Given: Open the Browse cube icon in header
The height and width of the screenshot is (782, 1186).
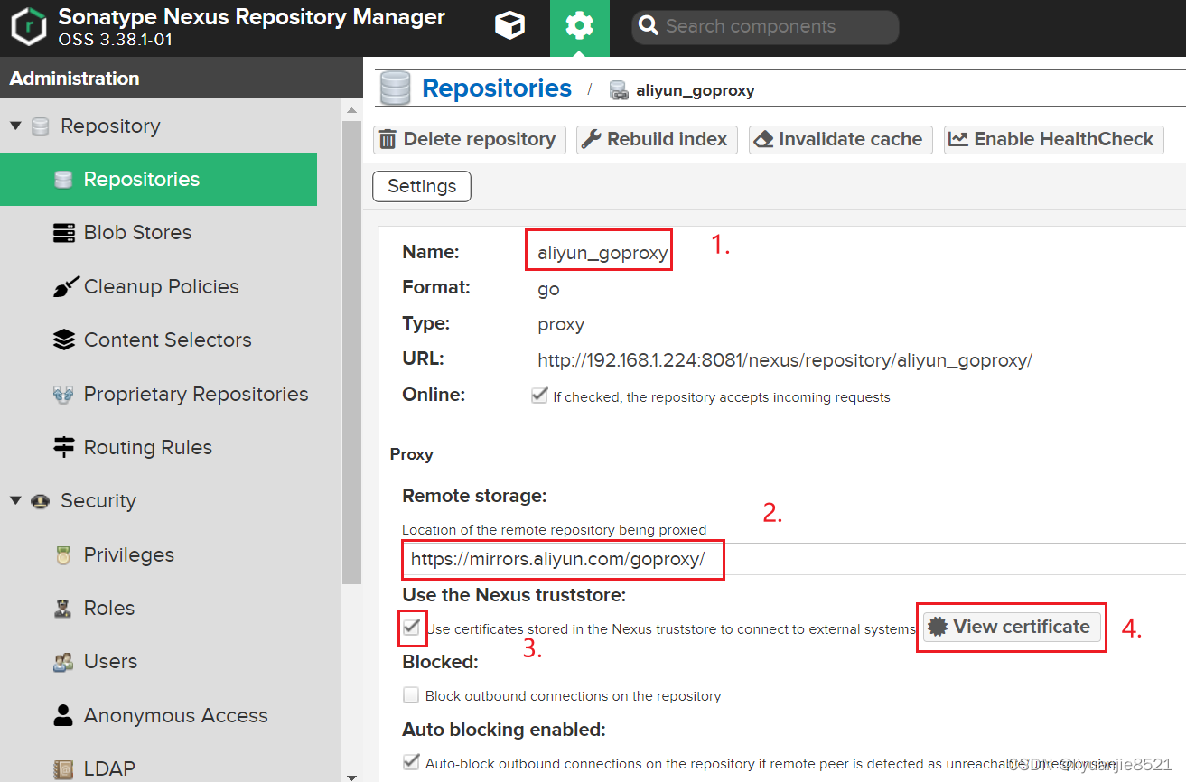Looking at the screenshot, I should click(509, 26).
